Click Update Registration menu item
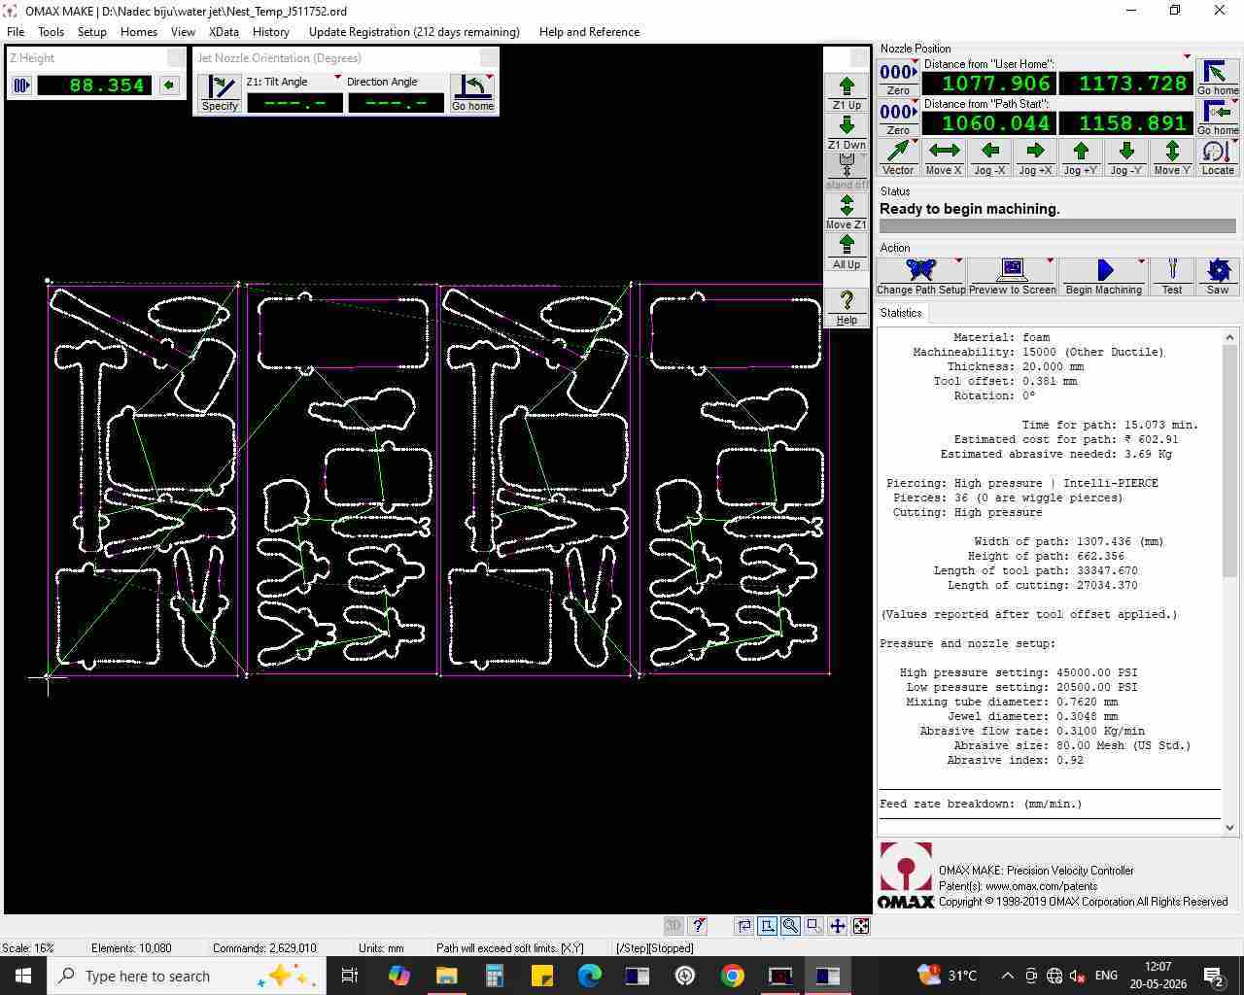Image resolution: width=1244 pixels, height=995 pixels. click(x=414, y=32)
